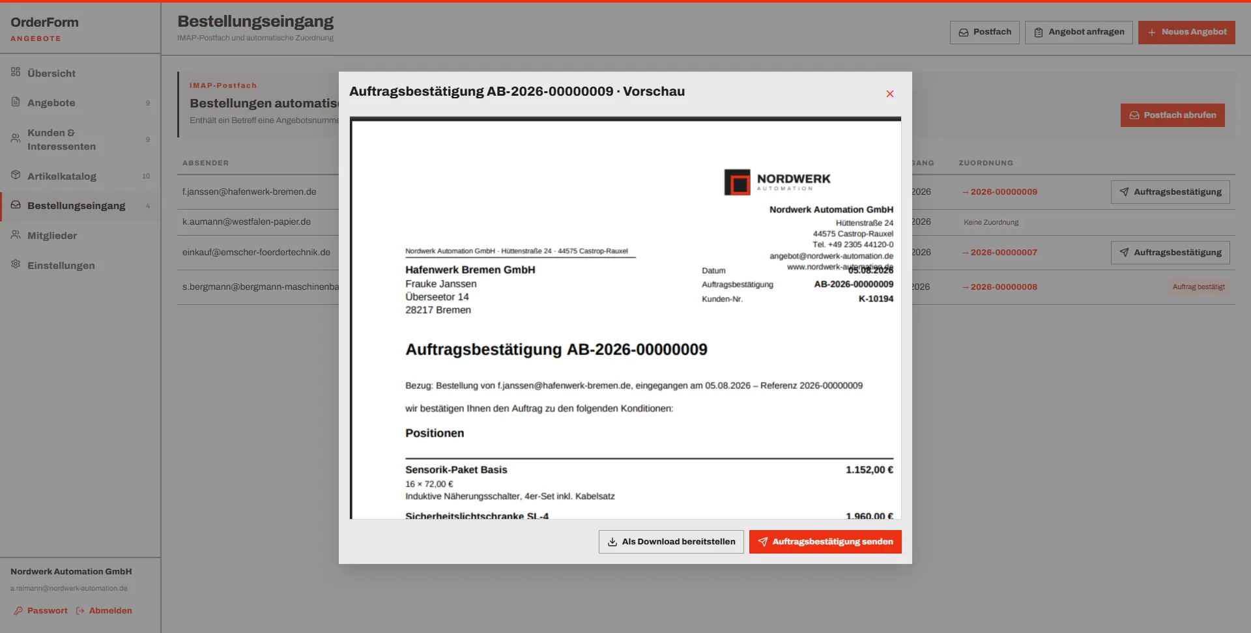Image resolution: width=1251 pixels, height=633 pixels.
Task: Open Übersicht in the sidebar
Action: (80, 73)
